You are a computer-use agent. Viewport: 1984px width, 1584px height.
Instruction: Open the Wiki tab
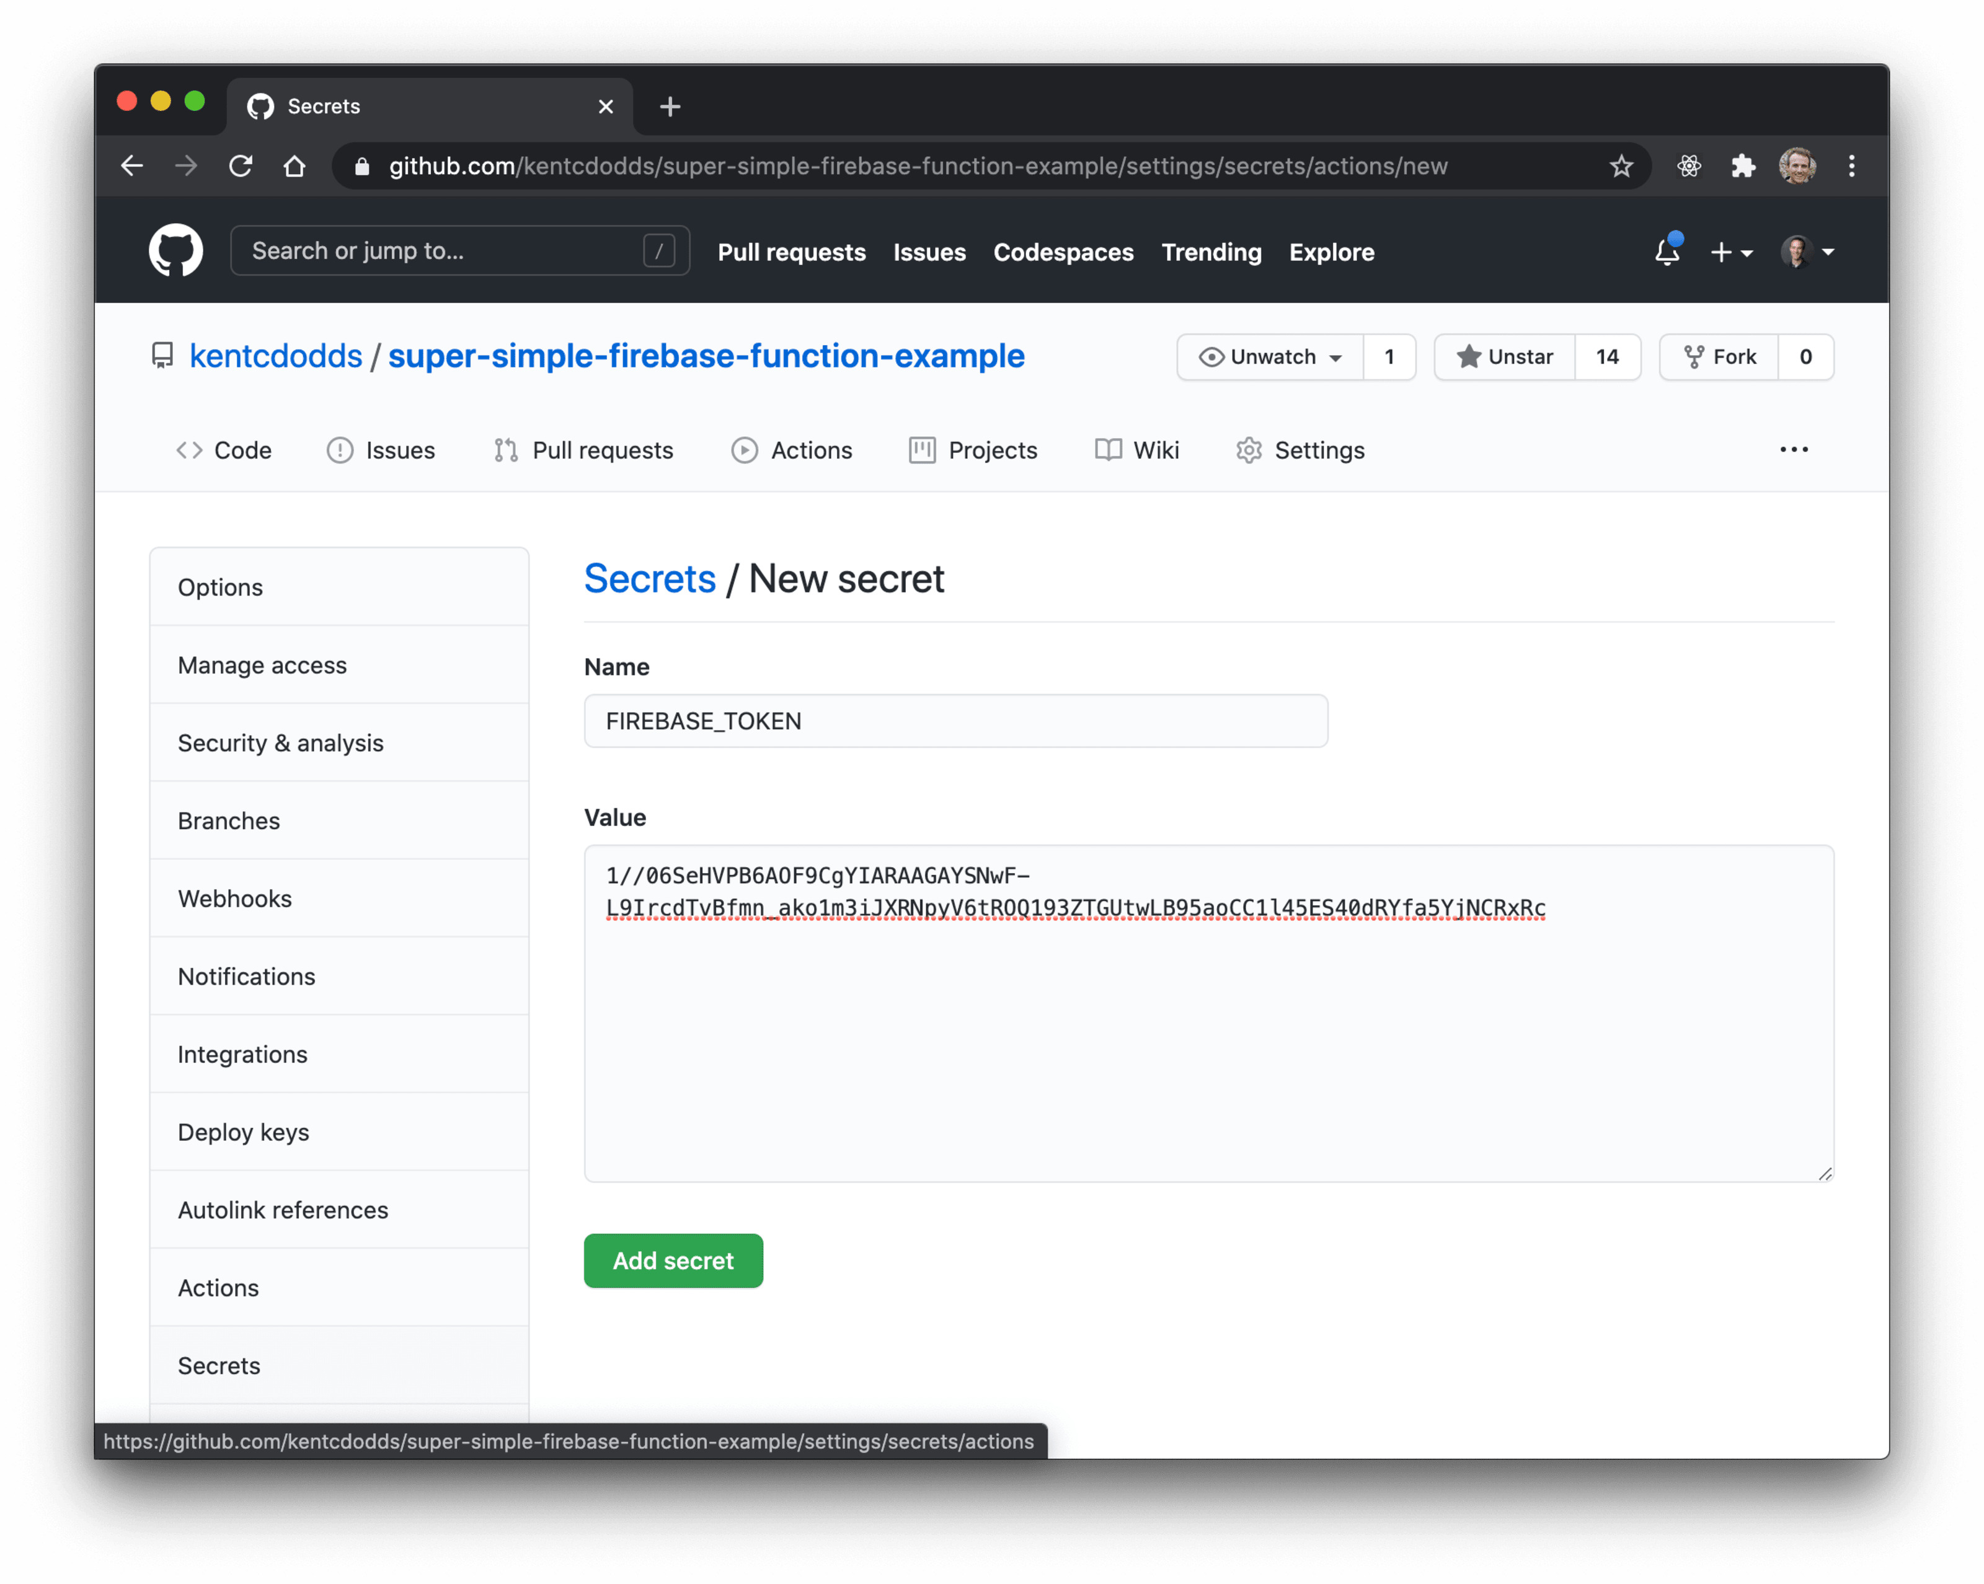[x=1138, y=451]
